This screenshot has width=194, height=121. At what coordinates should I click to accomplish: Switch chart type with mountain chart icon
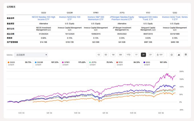pyautogui.click(x=179, y=55)
